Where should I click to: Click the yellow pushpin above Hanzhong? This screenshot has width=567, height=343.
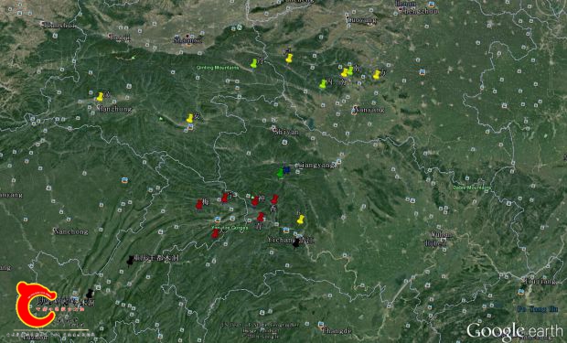coord(100,97)
